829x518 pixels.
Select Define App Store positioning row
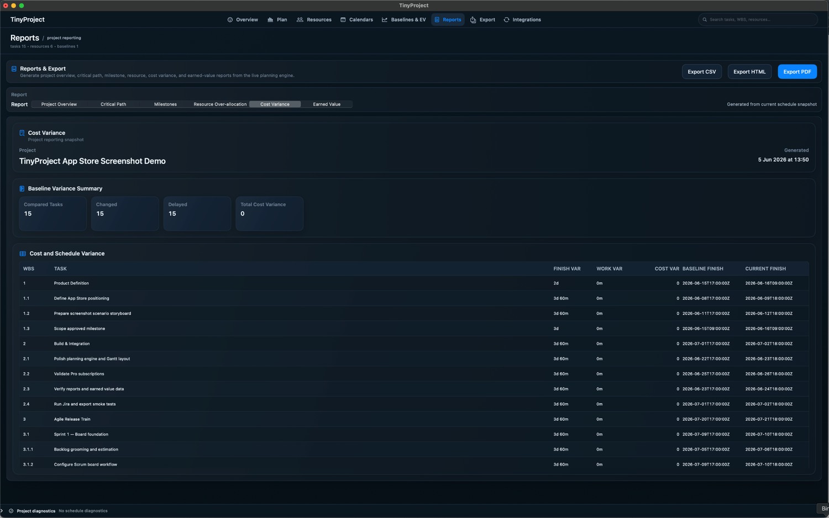[x=414, y=298]
